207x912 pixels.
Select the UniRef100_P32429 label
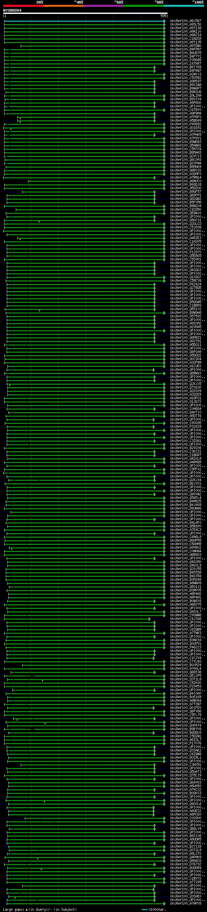click(x=185, y=426)
